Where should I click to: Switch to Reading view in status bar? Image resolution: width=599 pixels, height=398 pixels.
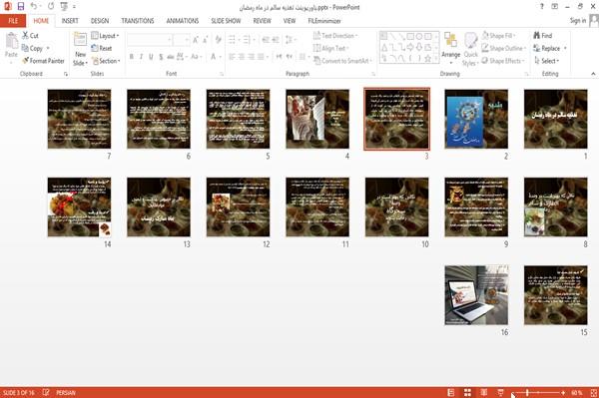[483, 392]
